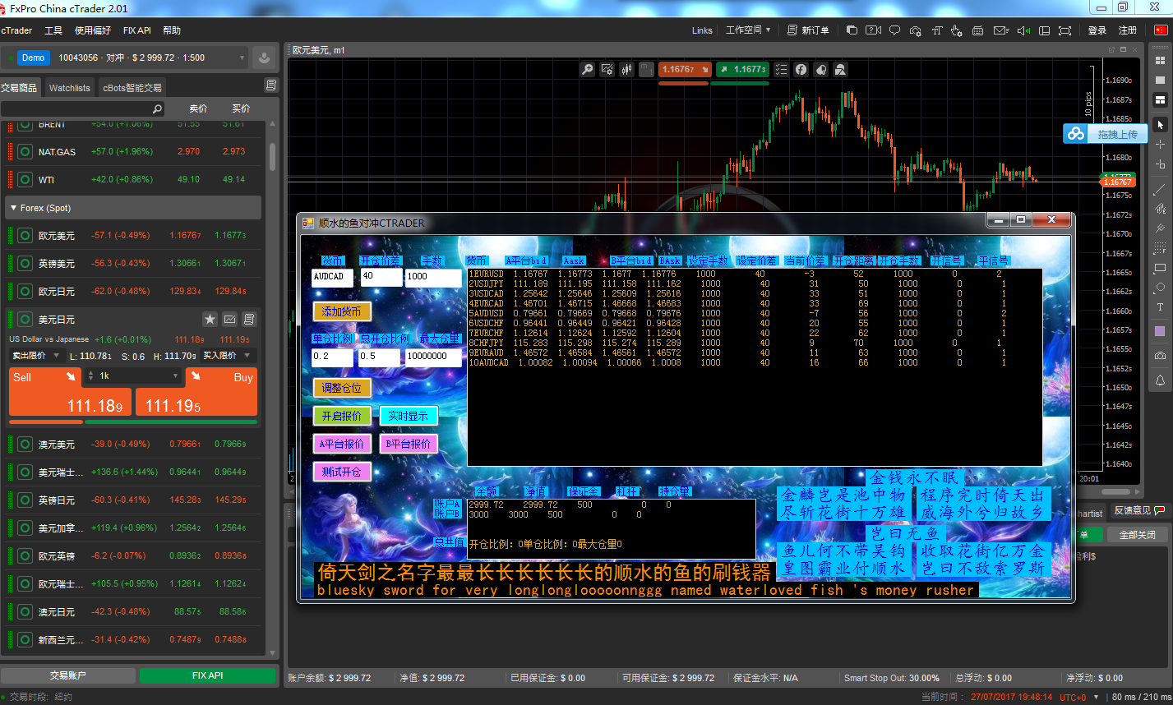1173x705 pixels.
Task: Toggle the 欧元英镑 watch indicator
Action: [25, 556]
